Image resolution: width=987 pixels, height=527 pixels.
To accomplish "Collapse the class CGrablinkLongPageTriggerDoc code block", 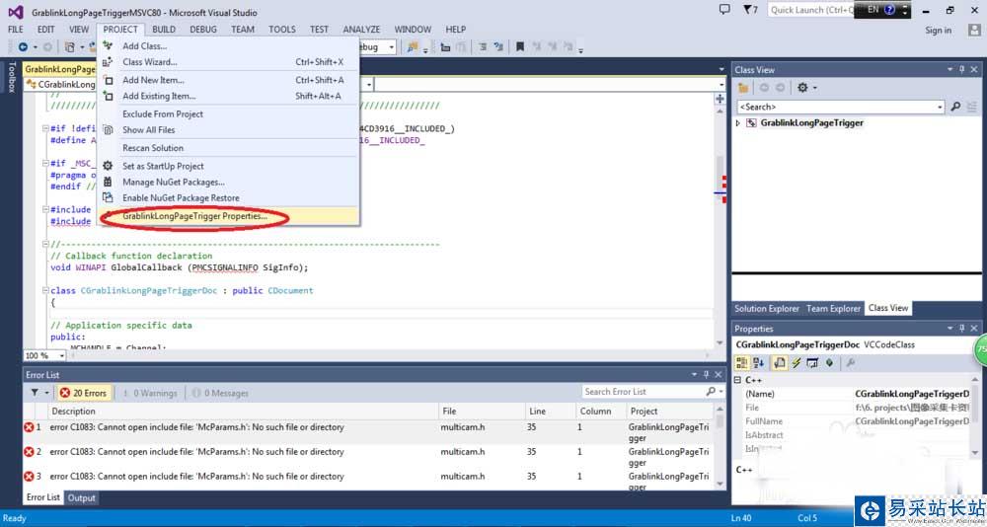I will tap(45, 291).
